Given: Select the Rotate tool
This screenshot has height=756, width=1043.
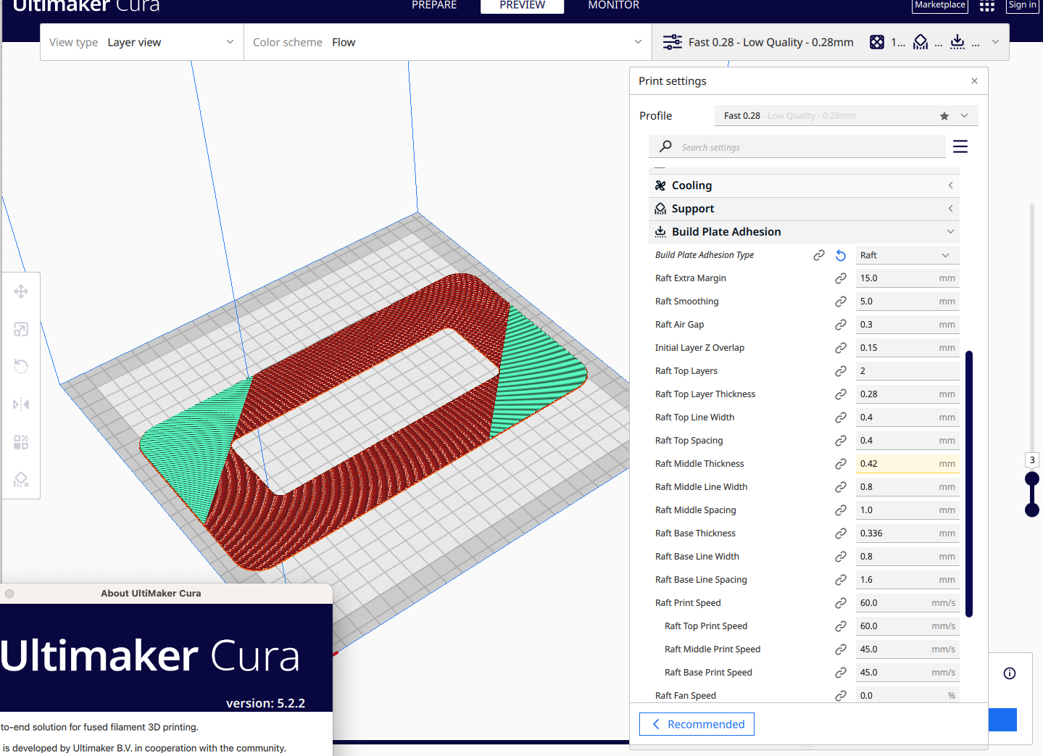Looking at the screenshot, I should point(21,366).
